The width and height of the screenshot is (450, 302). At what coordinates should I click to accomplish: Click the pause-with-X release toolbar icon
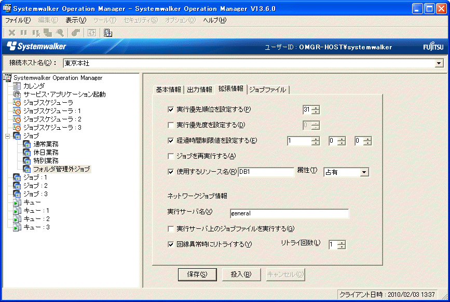36,33
